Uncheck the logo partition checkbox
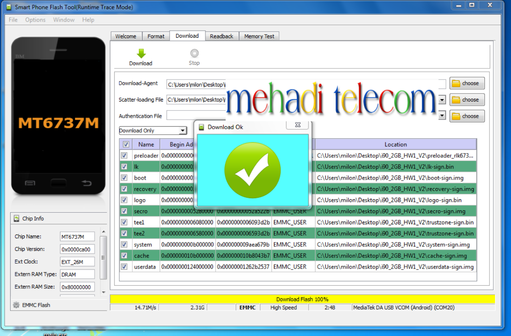 point(124,200)
